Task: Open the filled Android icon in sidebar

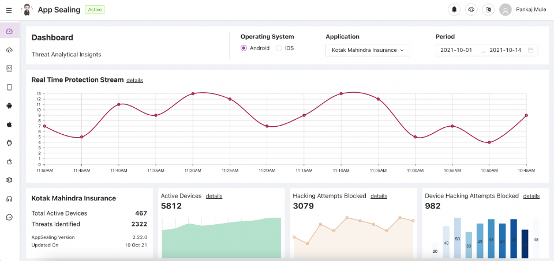Action: click(x=9, y=105)
